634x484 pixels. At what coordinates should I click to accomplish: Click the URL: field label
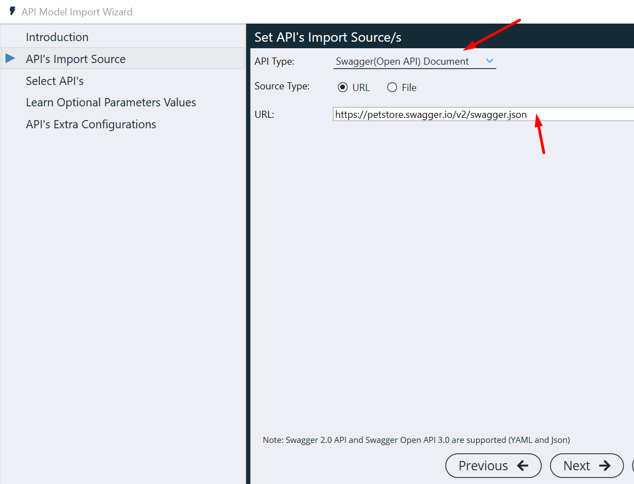(264, 115)
